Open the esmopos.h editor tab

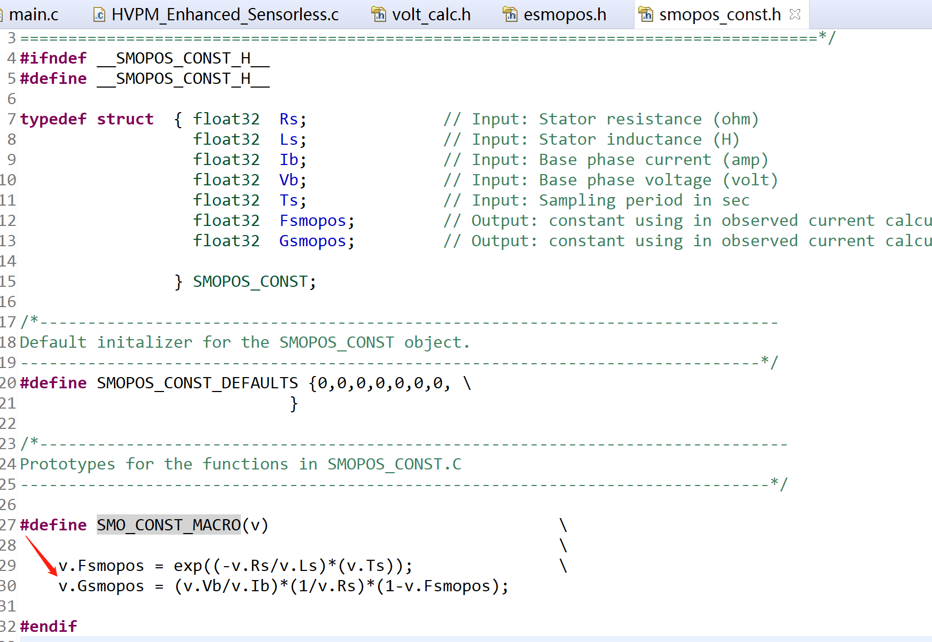(565, 14)
